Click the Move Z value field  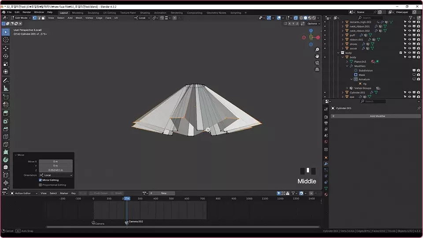[x=56, y=170]
